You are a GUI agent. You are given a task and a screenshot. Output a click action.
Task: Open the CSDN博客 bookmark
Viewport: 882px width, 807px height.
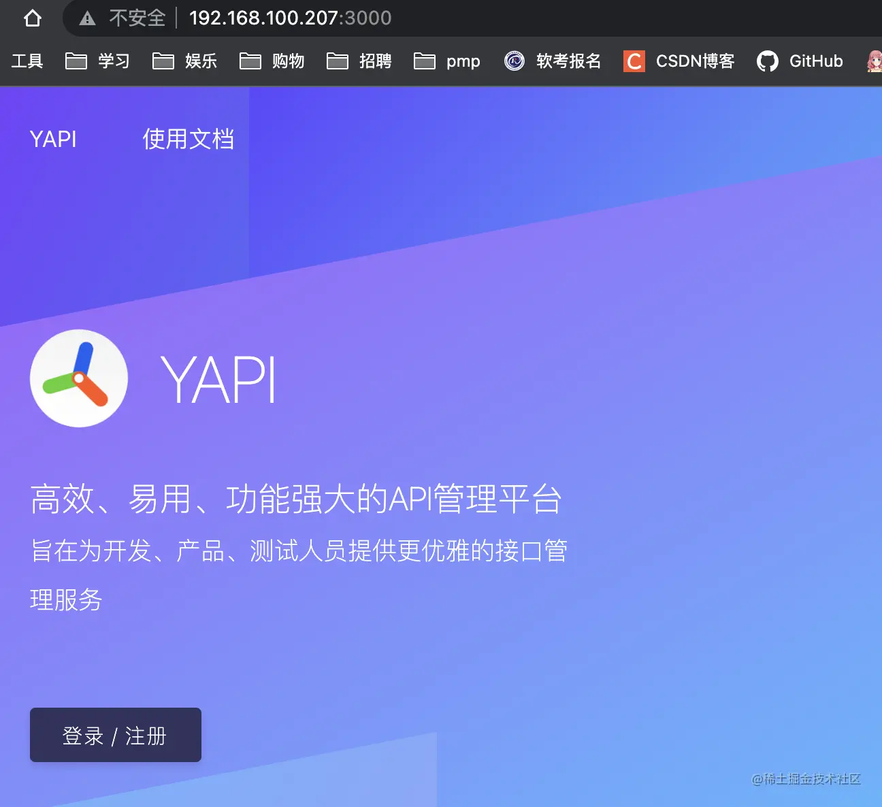click(x=679, y=61)
